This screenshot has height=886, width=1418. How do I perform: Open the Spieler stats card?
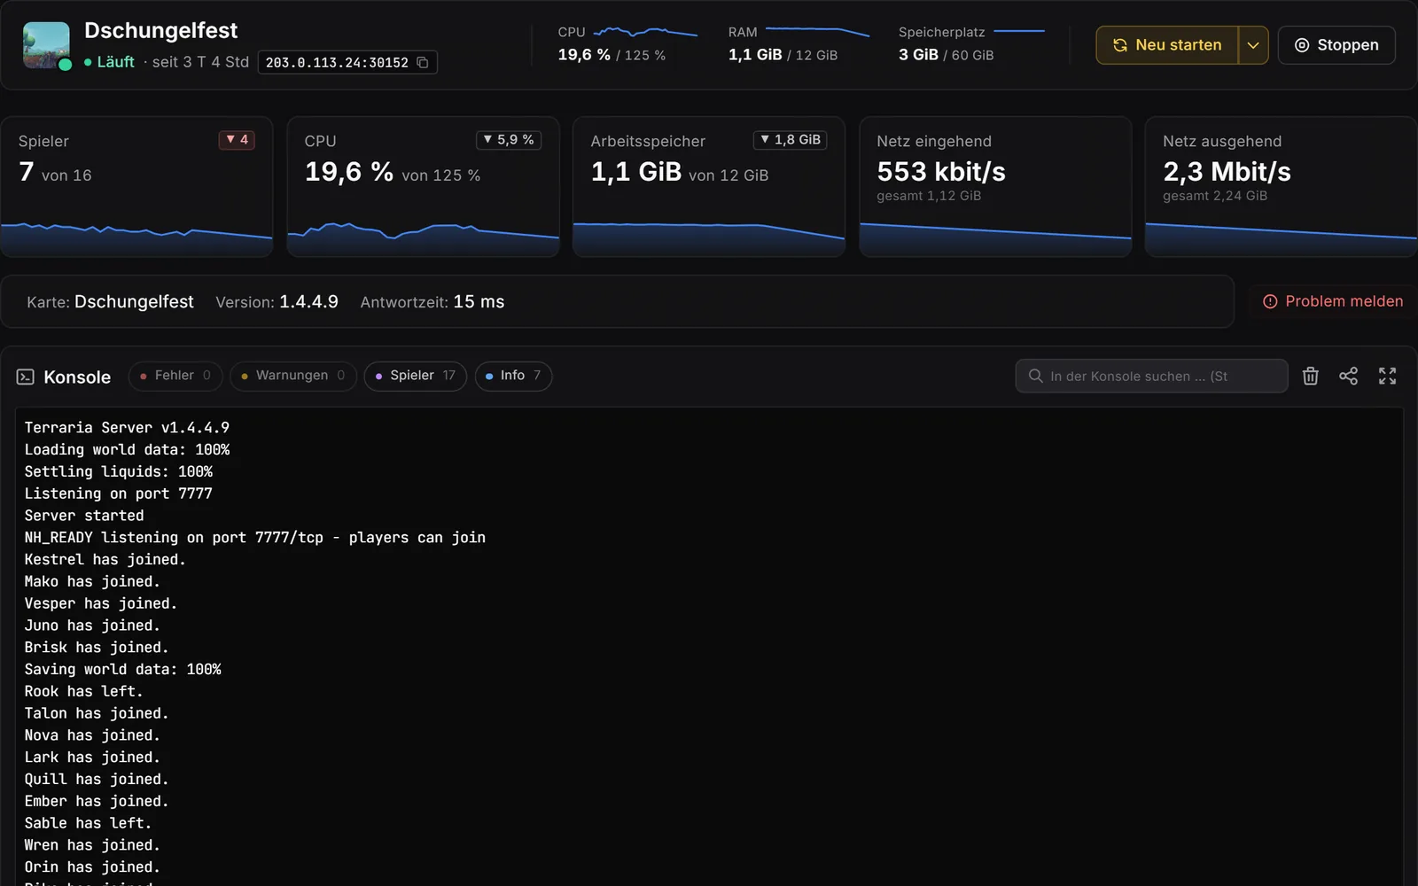click(136, 187)
